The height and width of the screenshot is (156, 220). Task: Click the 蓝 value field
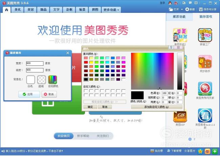pyautogui.click(x=179, y=102)
